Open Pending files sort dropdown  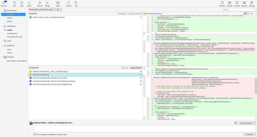coord(42,10)
